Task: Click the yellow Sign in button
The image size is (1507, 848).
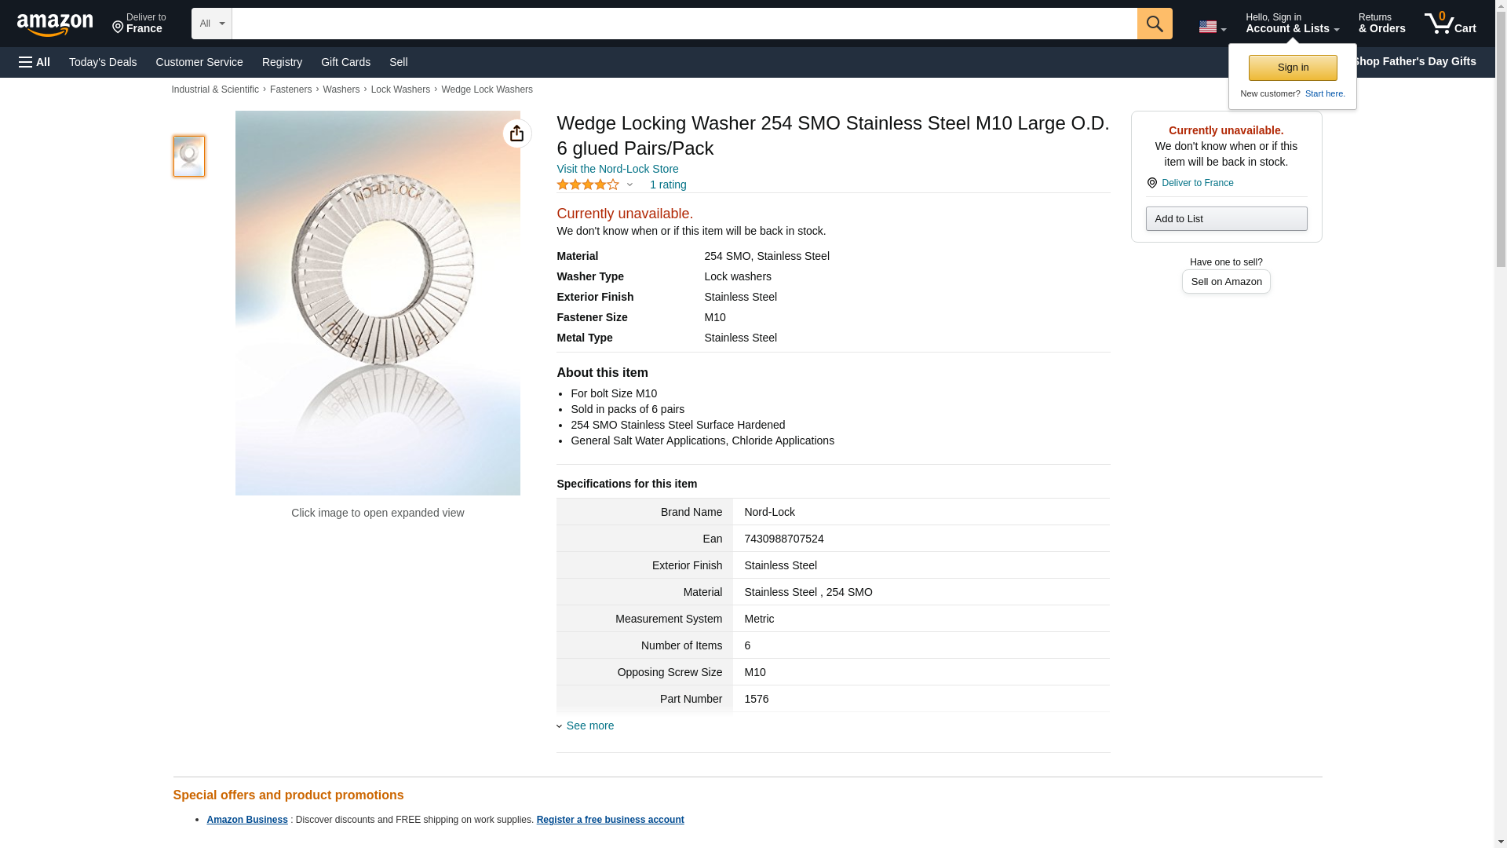Action: pos(1292,68)
